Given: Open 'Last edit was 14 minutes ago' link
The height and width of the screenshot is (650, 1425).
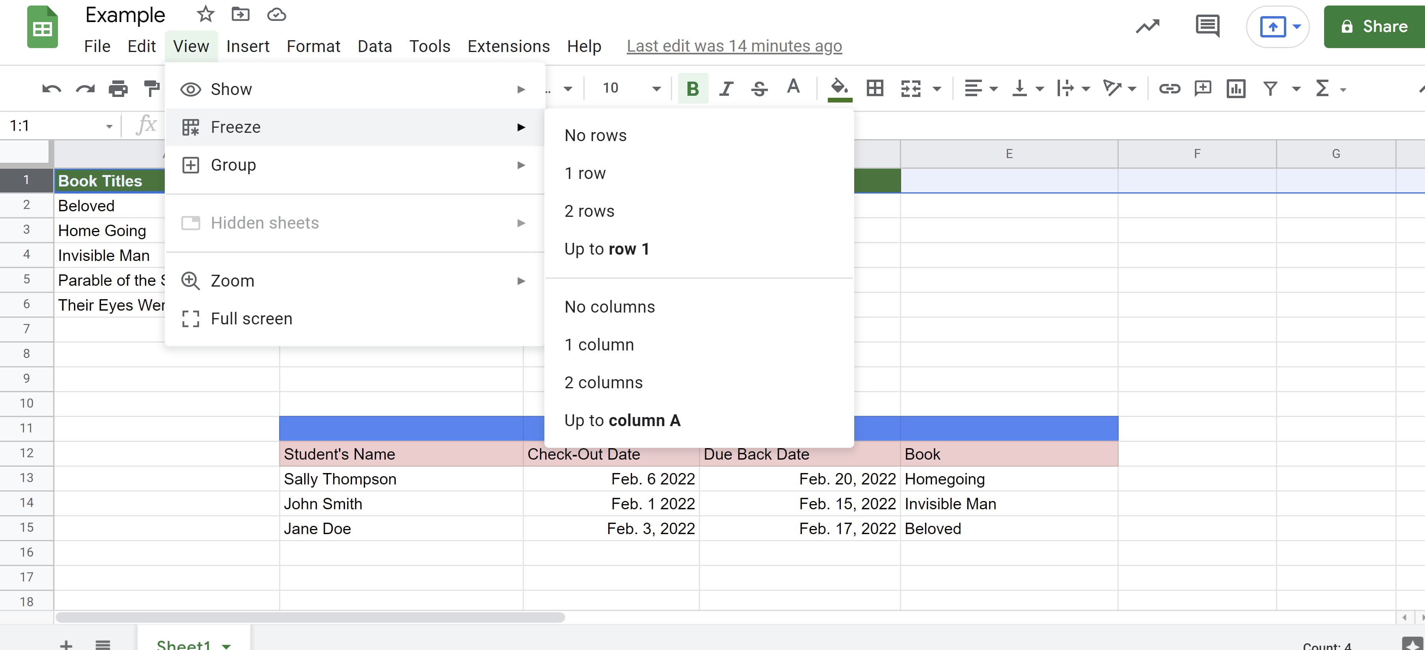Looking at the screenshot, I should 734,46.
